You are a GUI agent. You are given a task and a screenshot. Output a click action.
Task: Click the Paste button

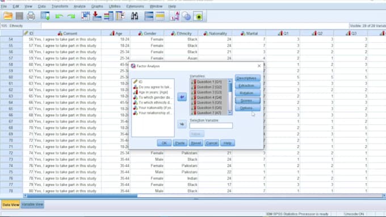(180, 143)
